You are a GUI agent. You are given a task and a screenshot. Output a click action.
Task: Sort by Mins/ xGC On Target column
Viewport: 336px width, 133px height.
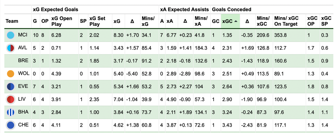click(286, 21)
